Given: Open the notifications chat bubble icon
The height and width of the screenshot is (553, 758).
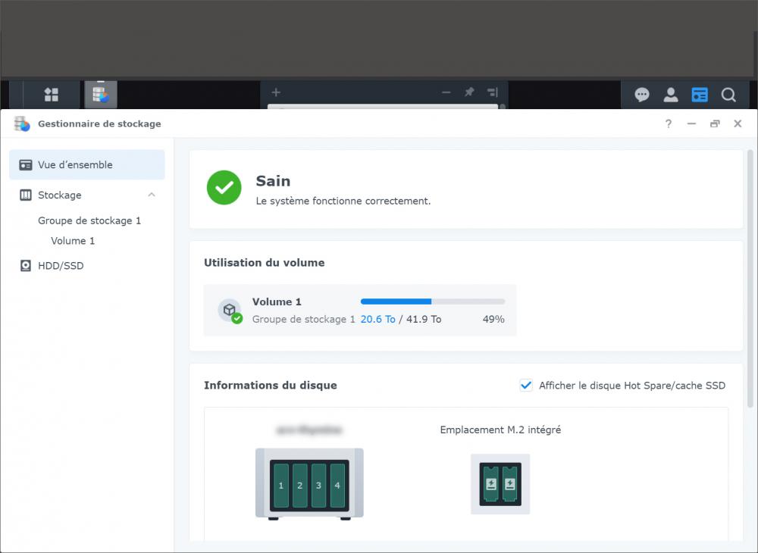Looking at the screenshot, I should (x=642, y=95).
